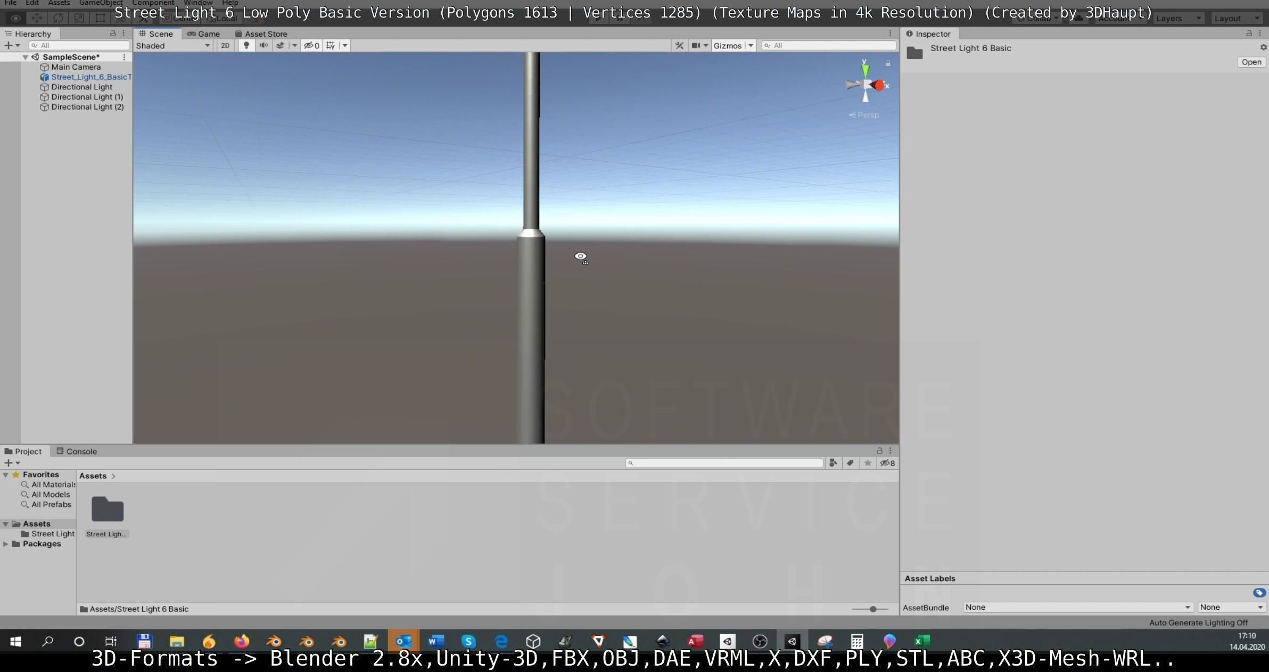Open the Street Light folder thumbnail
1269x672 pixels.
[x=108, y=510]
